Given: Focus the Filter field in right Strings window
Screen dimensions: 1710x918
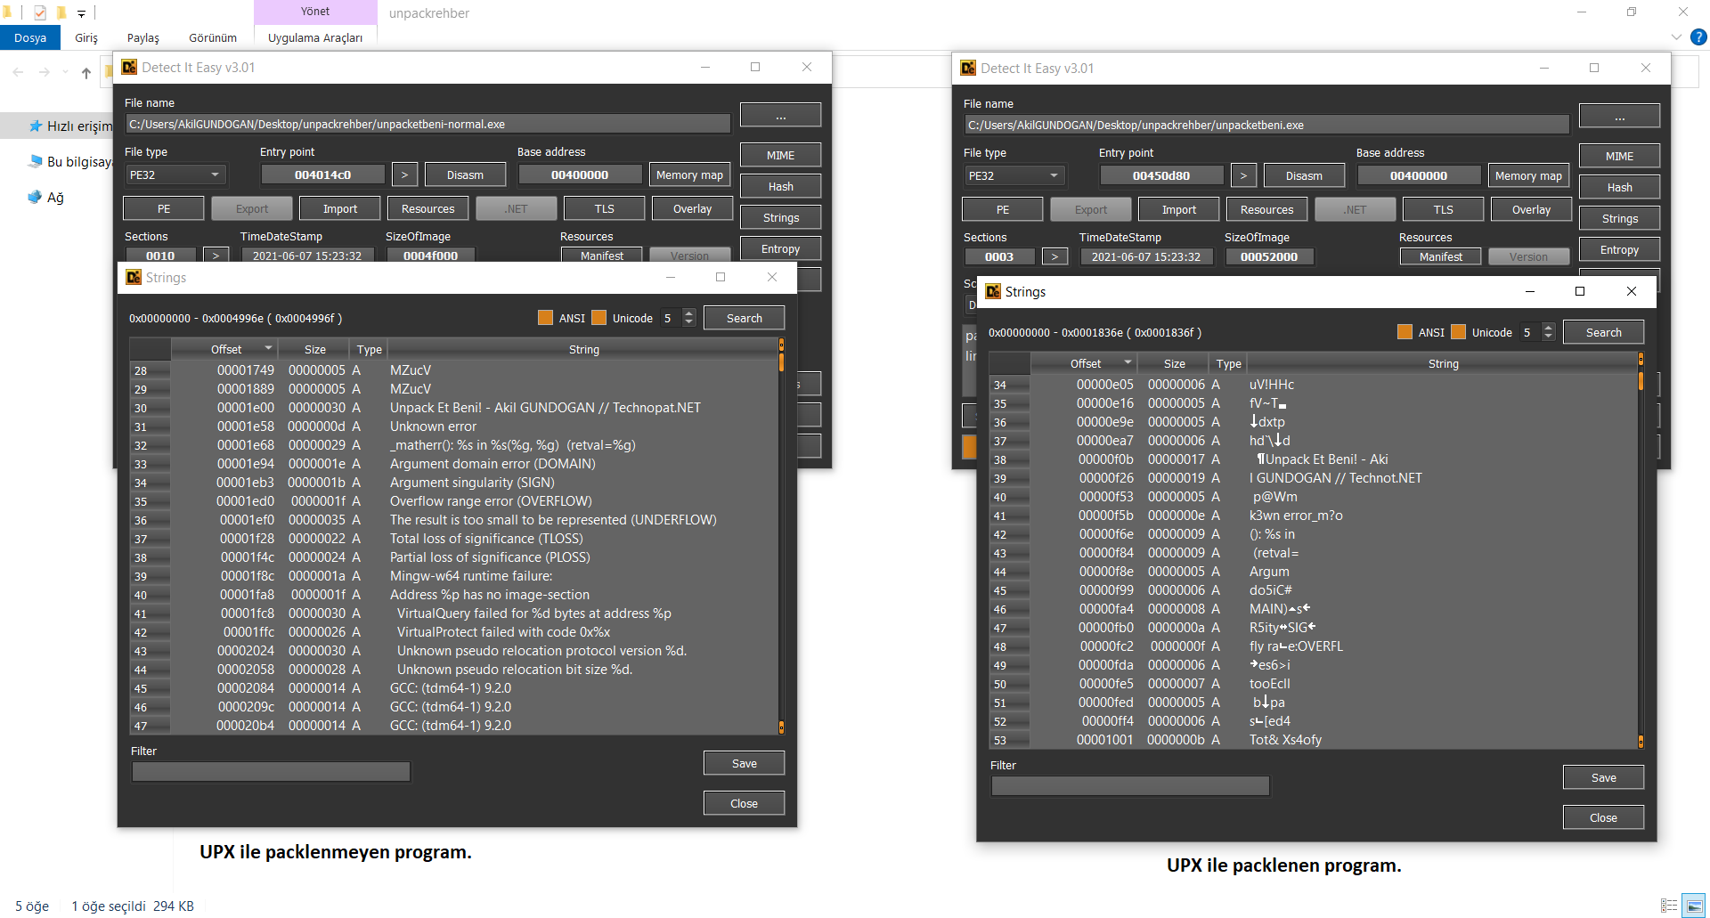Looking at the screenshot, I should click(1130, 785).
